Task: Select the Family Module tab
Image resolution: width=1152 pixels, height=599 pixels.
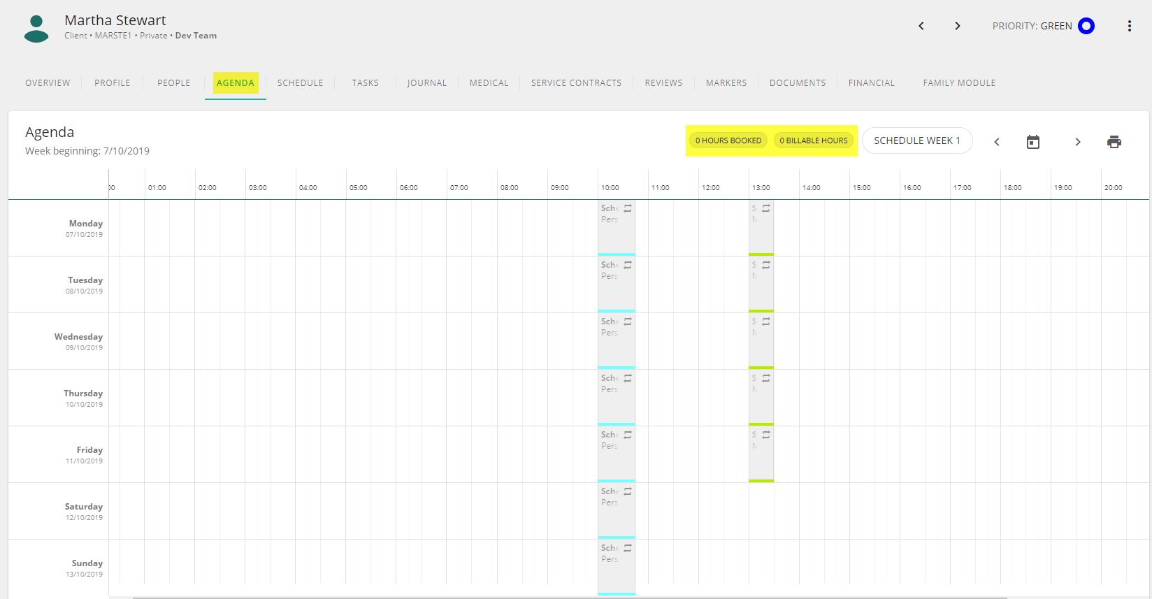Action: [x=959, y=82]
